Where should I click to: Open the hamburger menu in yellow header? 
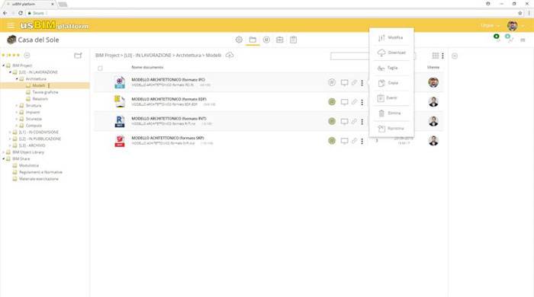(x=11, y=25)
